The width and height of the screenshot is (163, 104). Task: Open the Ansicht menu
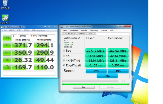pyautogui.click(x=84, y=31)
